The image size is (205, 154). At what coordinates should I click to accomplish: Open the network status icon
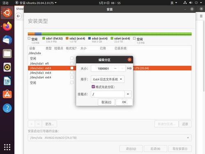click(x=185, y=2)
